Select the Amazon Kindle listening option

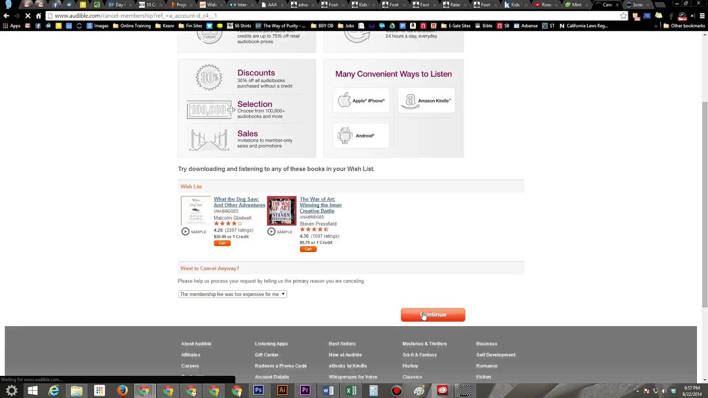click(x=426, y=101)
